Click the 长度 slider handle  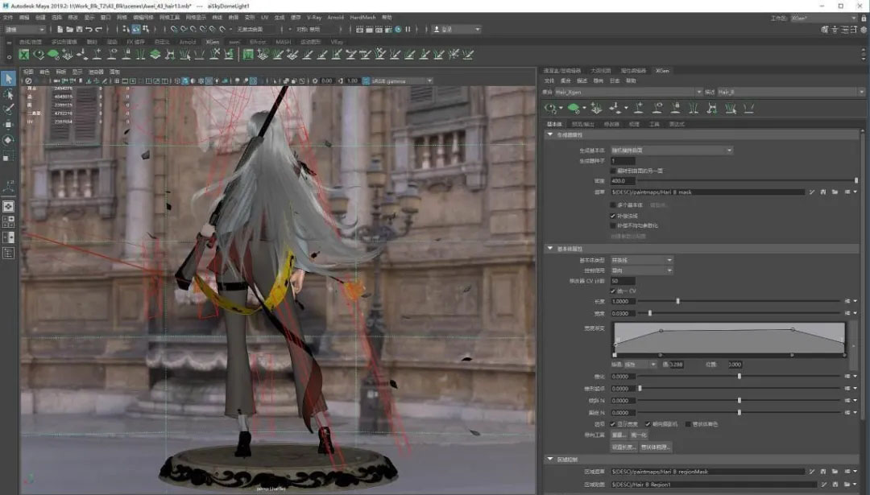[x=677, y=301]
